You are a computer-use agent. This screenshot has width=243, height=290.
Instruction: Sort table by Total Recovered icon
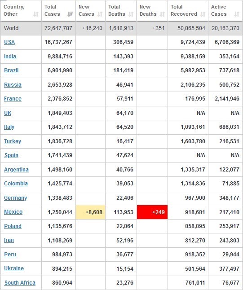coord(203,14)
